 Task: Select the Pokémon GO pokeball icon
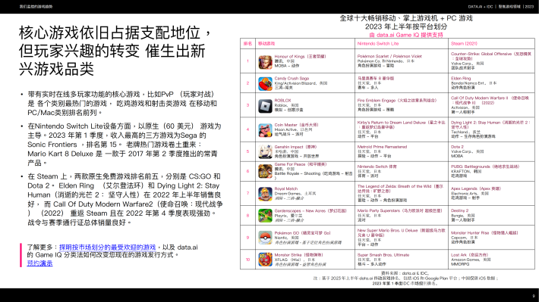click(x=265, y=238)
